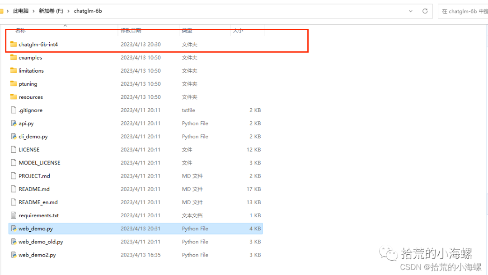Screen dimensions: 488x275
Task: Click the web_demo2.py Python file icon
Action: point(14,255)
